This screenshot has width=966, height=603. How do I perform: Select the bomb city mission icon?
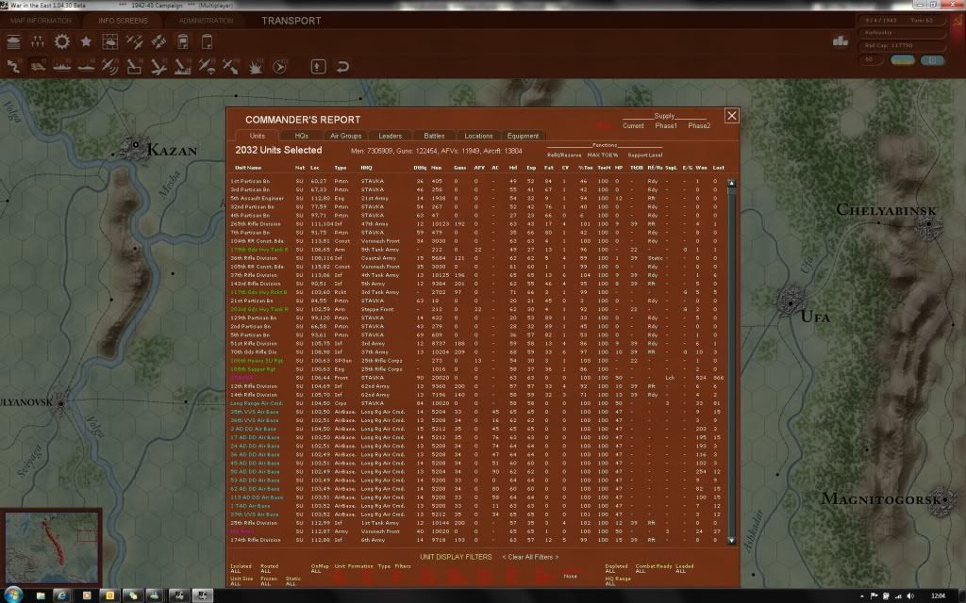click(183, 66)
